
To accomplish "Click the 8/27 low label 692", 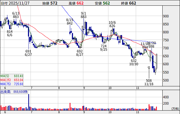I will click(80, 51).
